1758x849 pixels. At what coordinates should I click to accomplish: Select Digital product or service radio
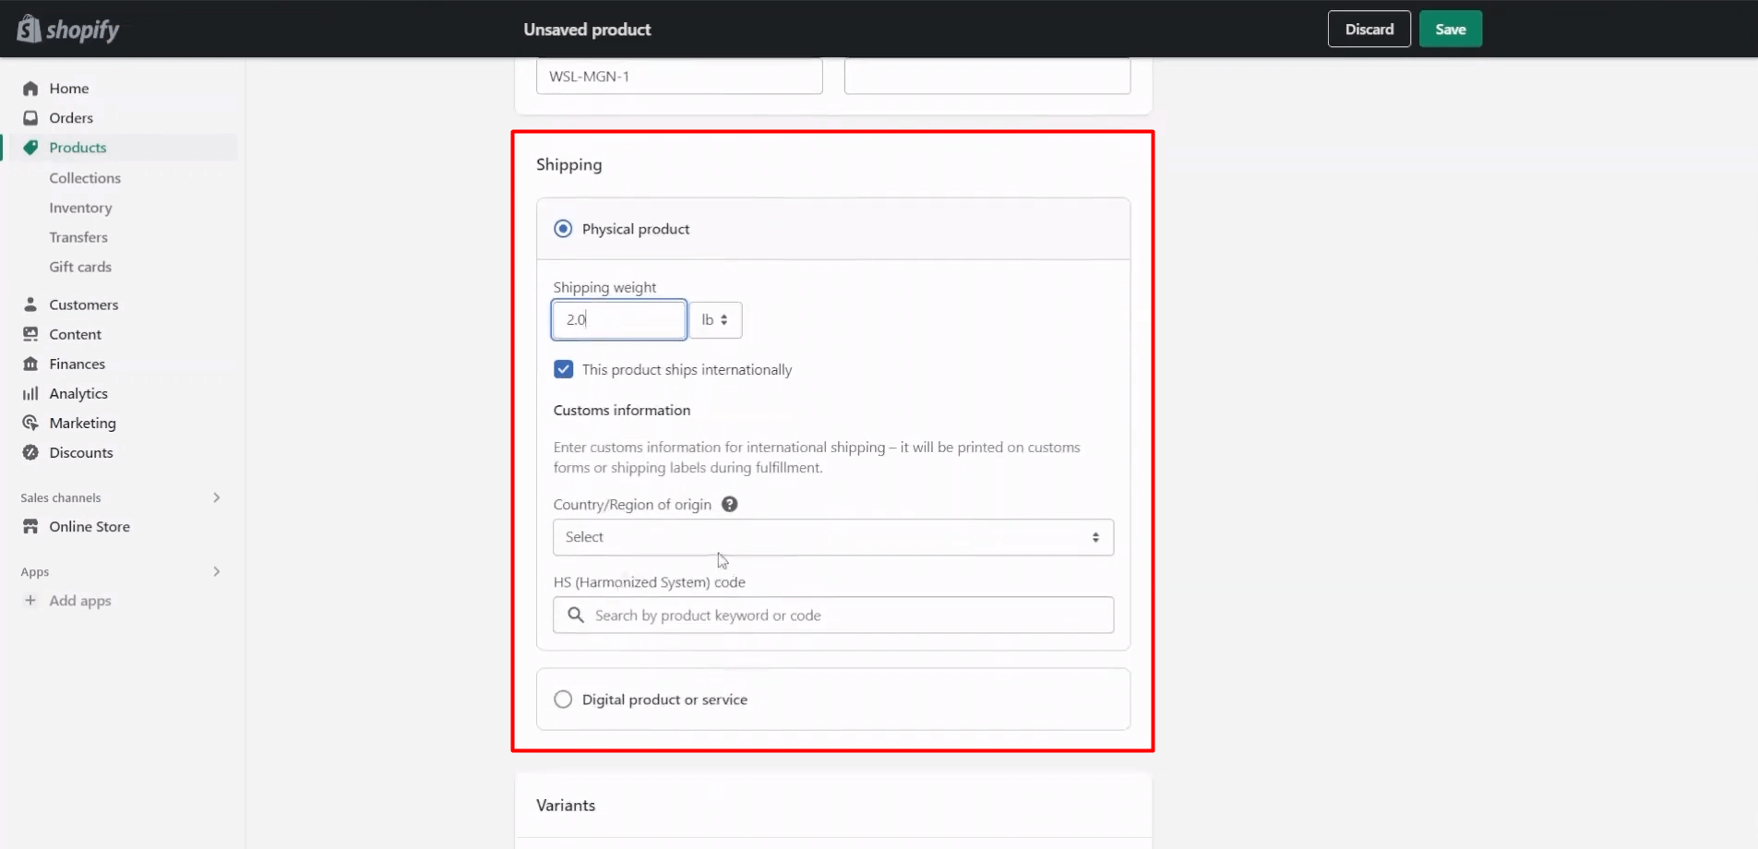pyautogui.click(x=563, y=700)
